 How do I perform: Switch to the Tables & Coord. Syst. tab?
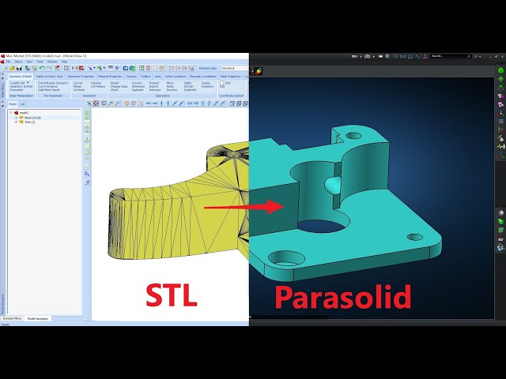pos(49,77)
